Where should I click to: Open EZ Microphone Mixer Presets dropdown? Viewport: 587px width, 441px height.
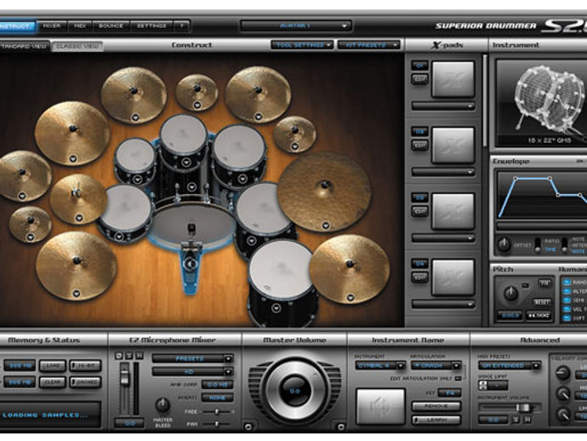[x=192, y=358]
